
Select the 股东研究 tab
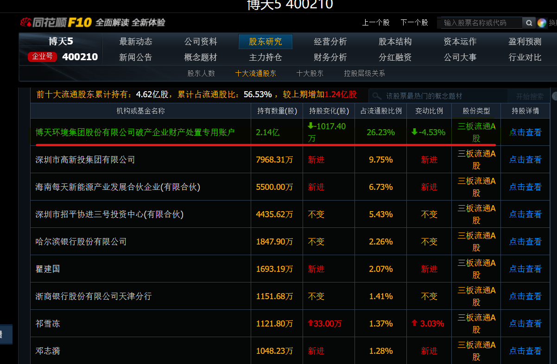(266, 42)
